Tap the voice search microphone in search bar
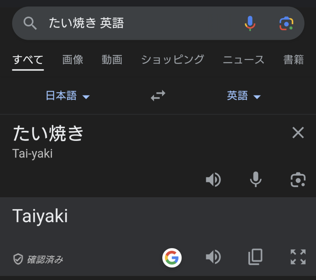 point(250,23)
